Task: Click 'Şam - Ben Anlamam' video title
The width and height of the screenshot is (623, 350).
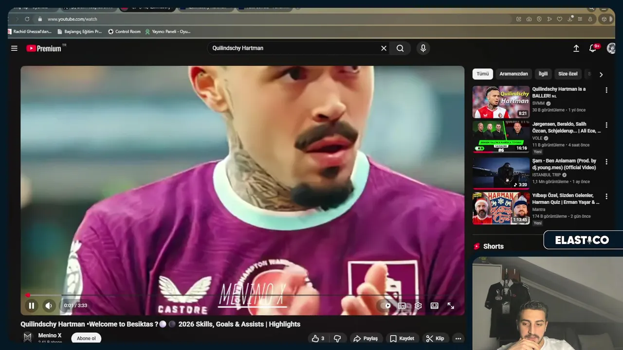Action: pos(564,164)
